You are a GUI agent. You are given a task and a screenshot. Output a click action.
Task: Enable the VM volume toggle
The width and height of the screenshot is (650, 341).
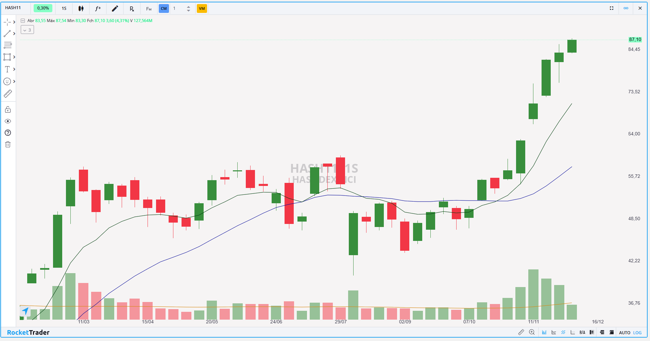[202, 8]
